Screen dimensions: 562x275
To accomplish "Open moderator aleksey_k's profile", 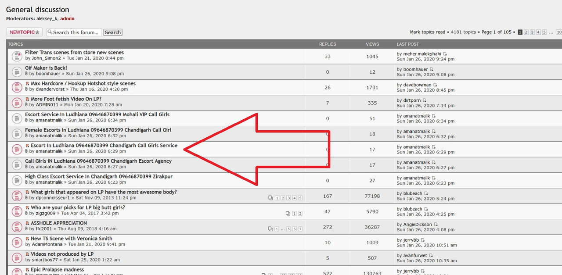I will click(47, 18).
